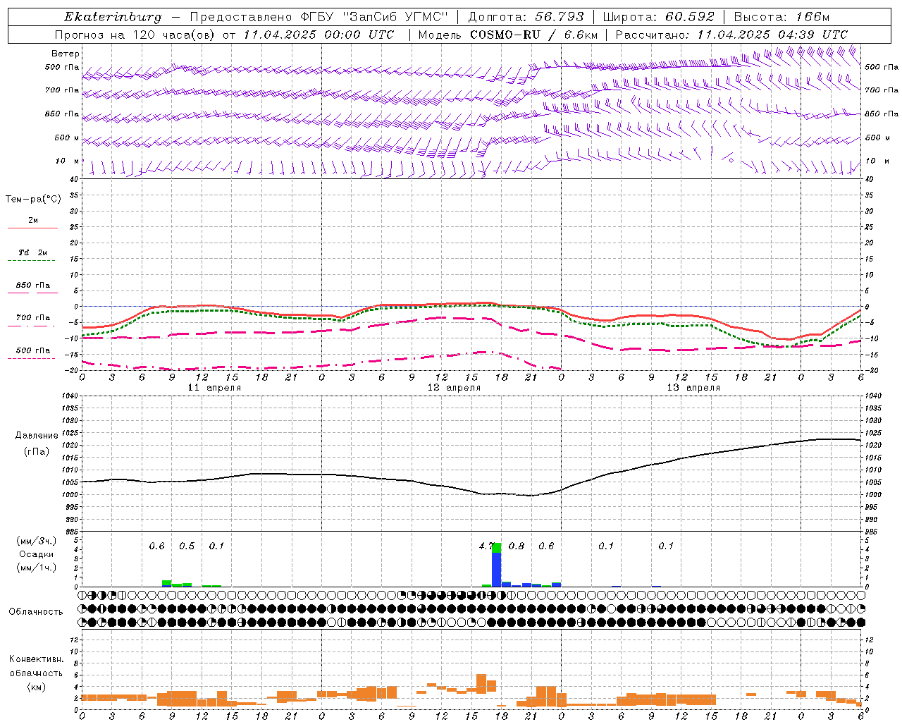Click the '11 апреля' date label
The width and height of the screenshot is (902, 722).
click(214, 388)
